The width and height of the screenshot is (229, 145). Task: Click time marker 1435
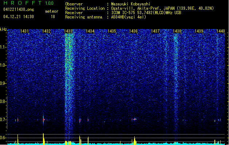[x=112, y=31]
